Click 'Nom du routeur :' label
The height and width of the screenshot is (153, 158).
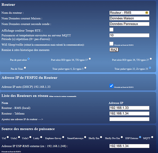[x=12, y=13]
